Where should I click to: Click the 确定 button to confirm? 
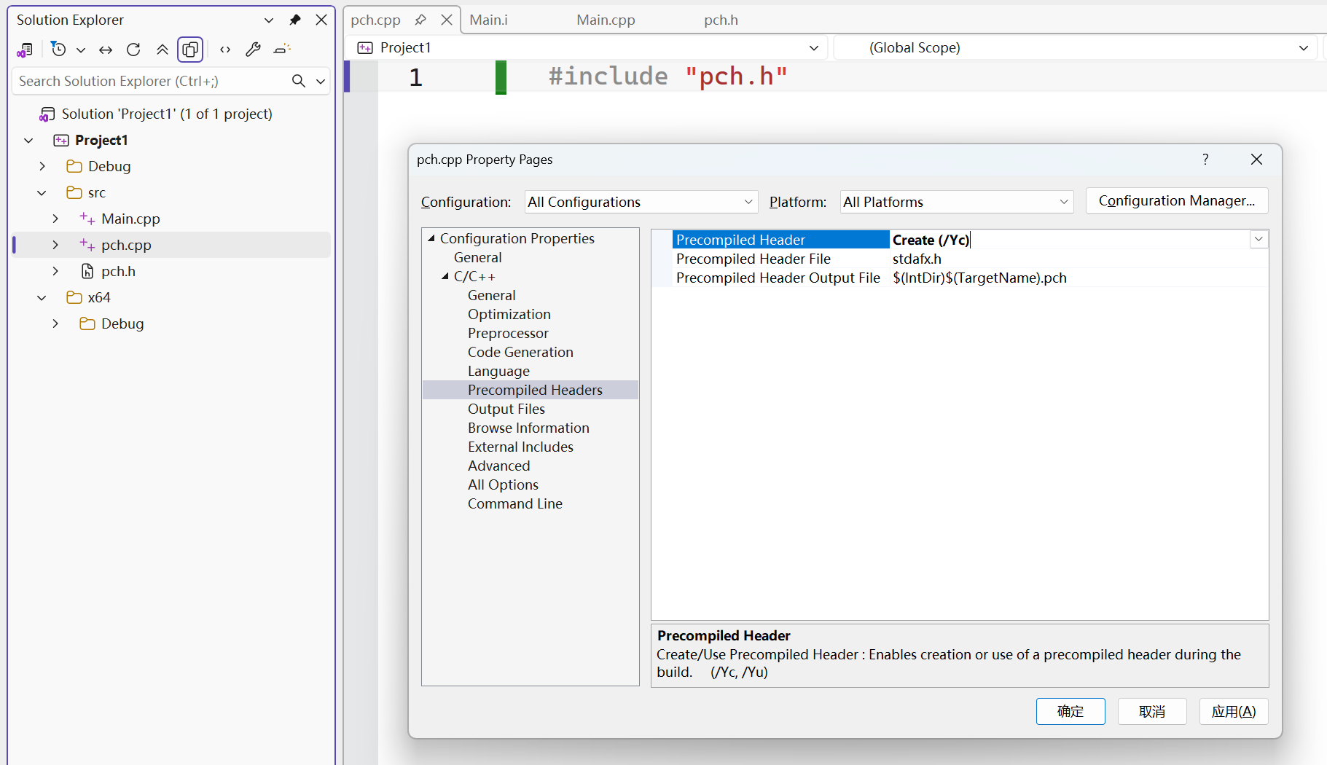[1070, 711]
